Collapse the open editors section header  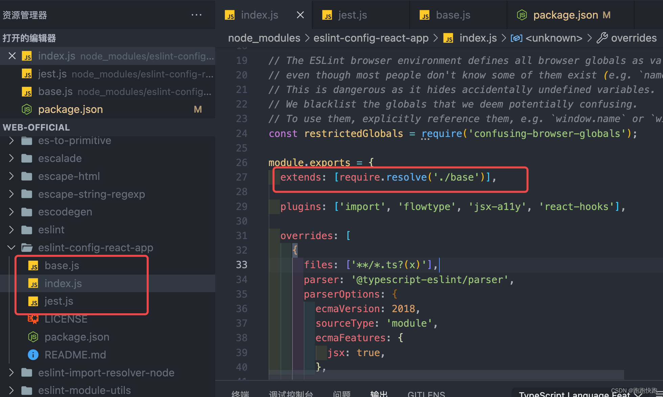click(108, 38)
